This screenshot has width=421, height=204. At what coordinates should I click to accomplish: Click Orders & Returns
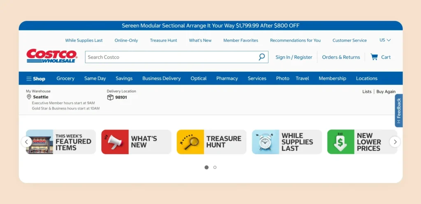tap(341, 57)
